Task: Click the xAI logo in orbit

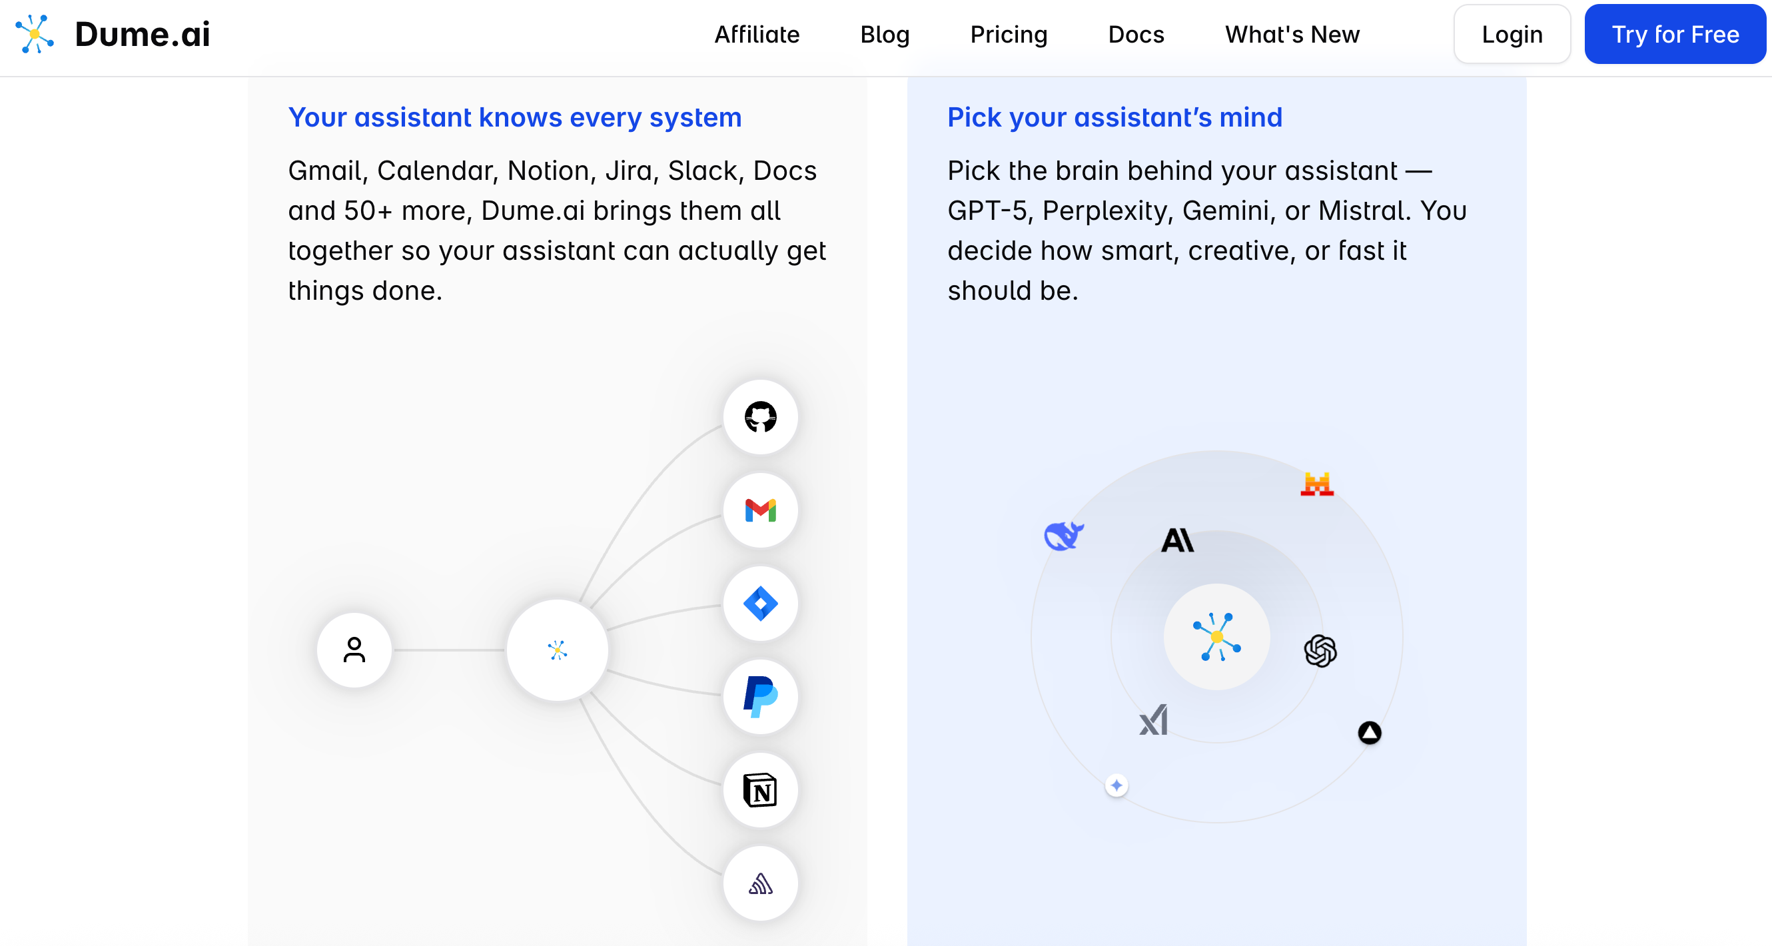Action: 1154,720
